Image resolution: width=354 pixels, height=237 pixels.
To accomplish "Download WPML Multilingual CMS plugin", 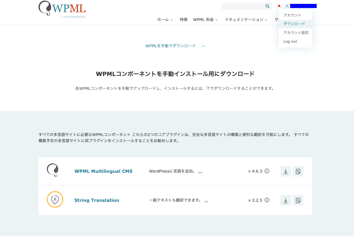I will pos(286,171).
